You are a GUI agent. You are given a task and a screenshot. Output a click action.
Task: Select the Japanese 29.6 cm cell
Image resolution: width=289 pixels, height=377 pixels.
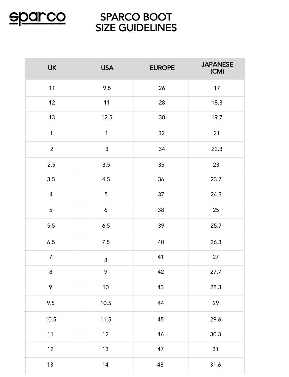[216, 320]
